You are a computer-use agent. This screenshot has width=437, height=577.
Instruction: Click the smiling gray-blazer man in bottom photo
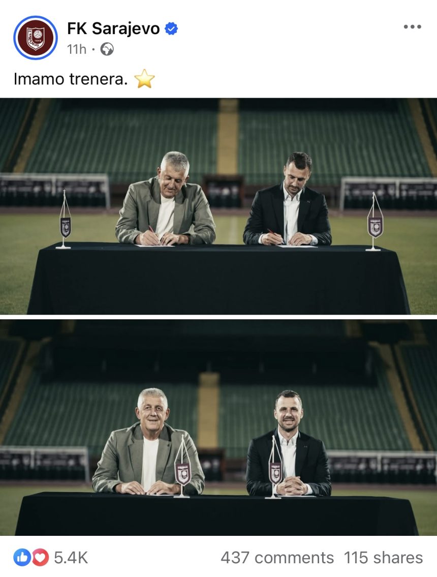point(148,443)
